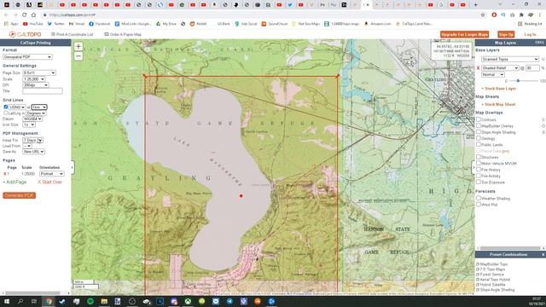
Task: Toggle the USNG grid lines checkbox
Action: click(x=6, y=107)
